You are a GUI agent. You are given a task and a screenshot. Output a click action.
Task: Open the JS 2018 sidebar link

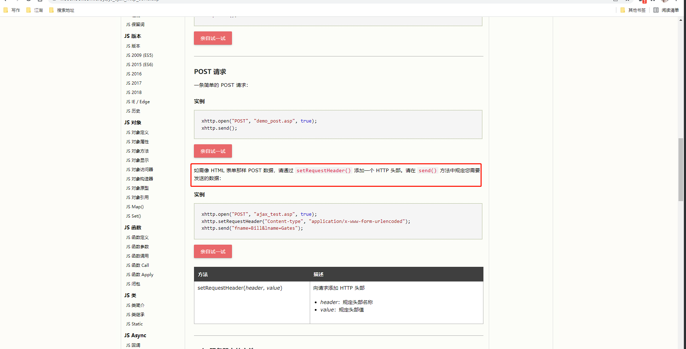134,93
